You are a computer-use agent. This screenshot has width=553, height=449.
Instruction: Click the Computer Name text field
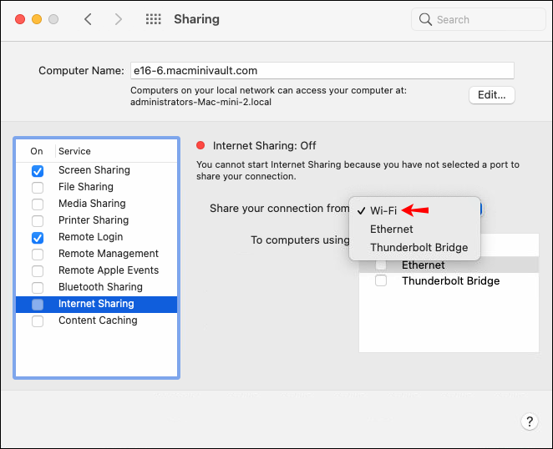point(322,71)
